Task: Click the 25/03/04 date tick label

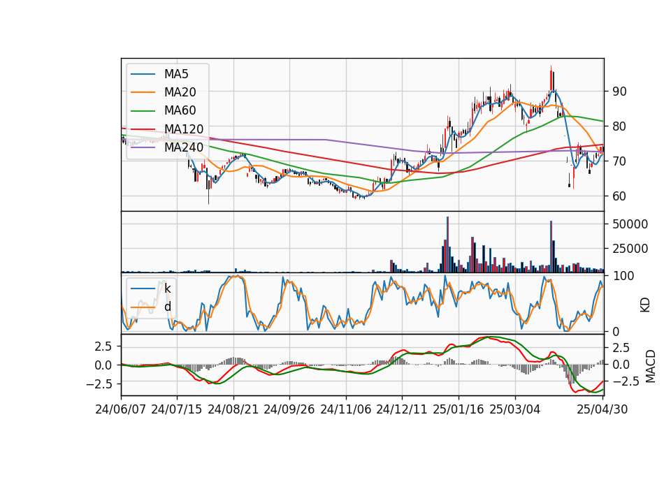Action: click(x=515, y=409)
